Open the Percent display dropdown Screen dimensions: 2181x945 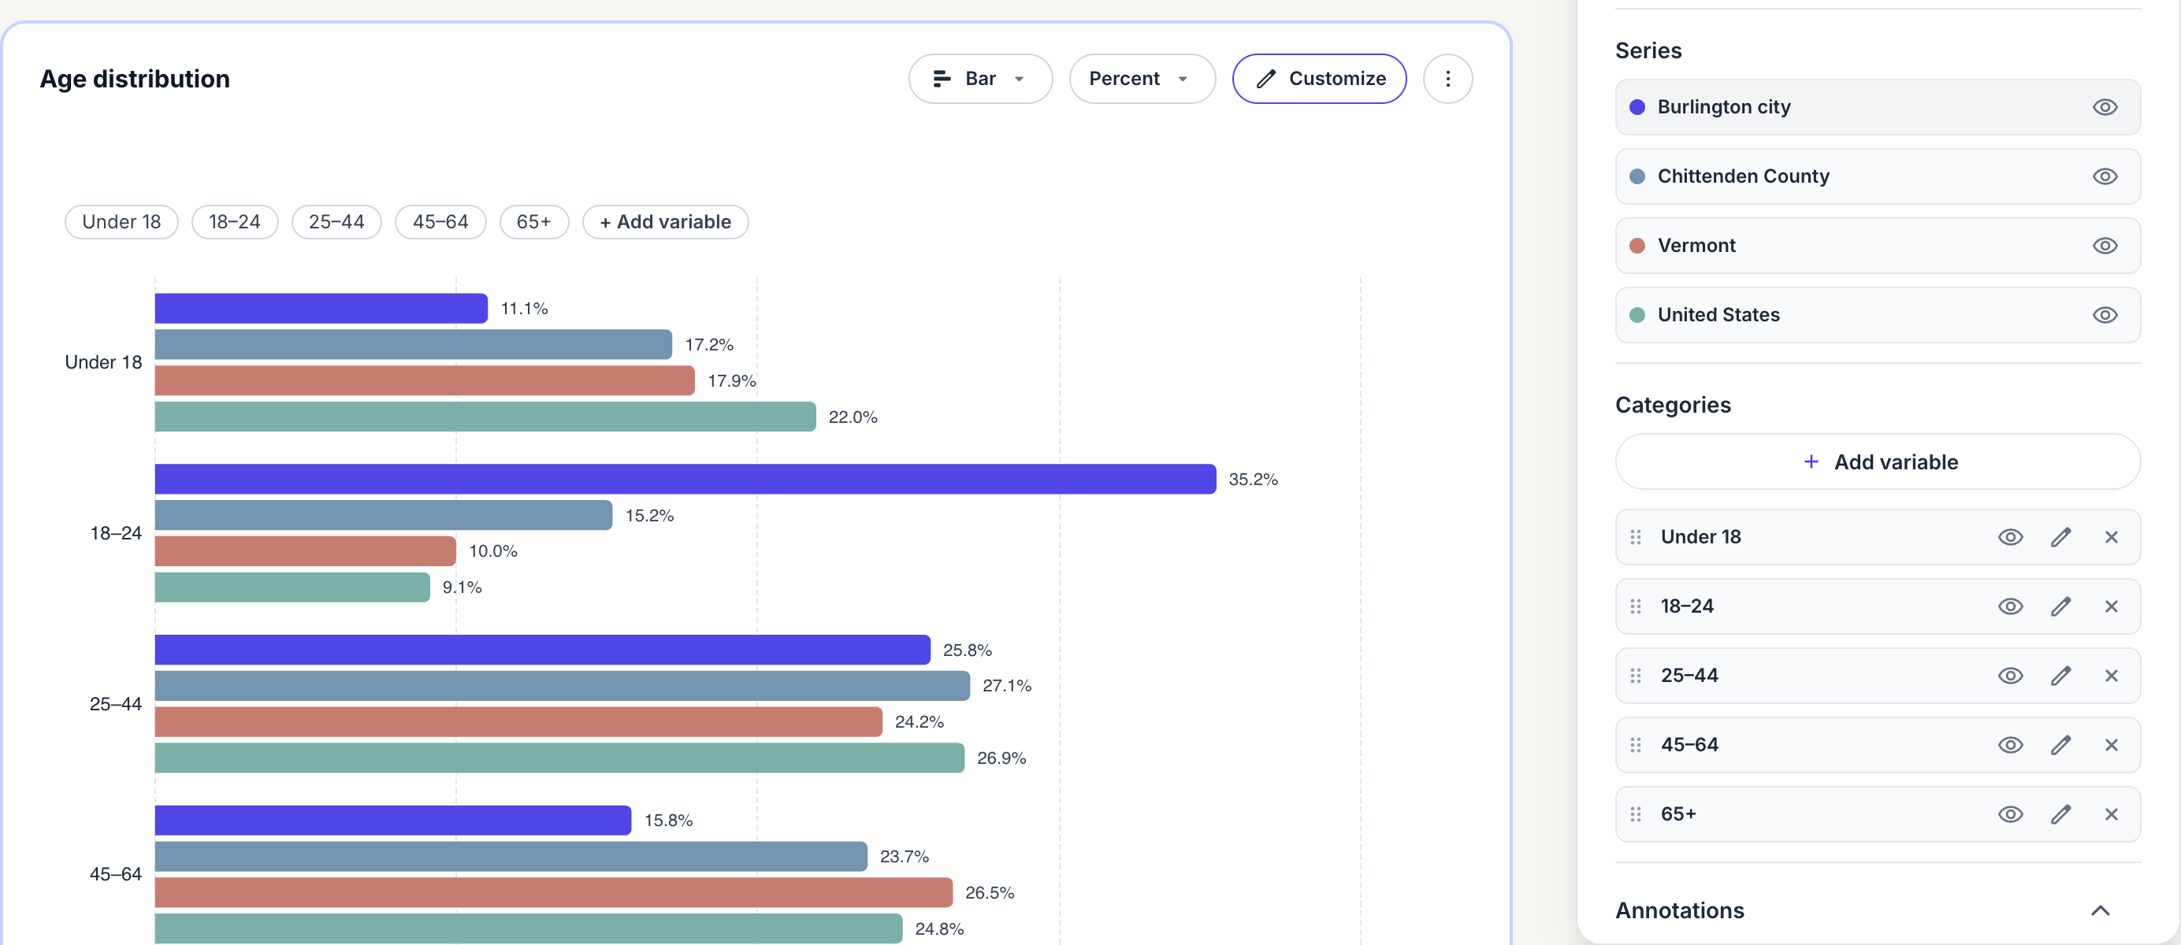(1143, 79)
